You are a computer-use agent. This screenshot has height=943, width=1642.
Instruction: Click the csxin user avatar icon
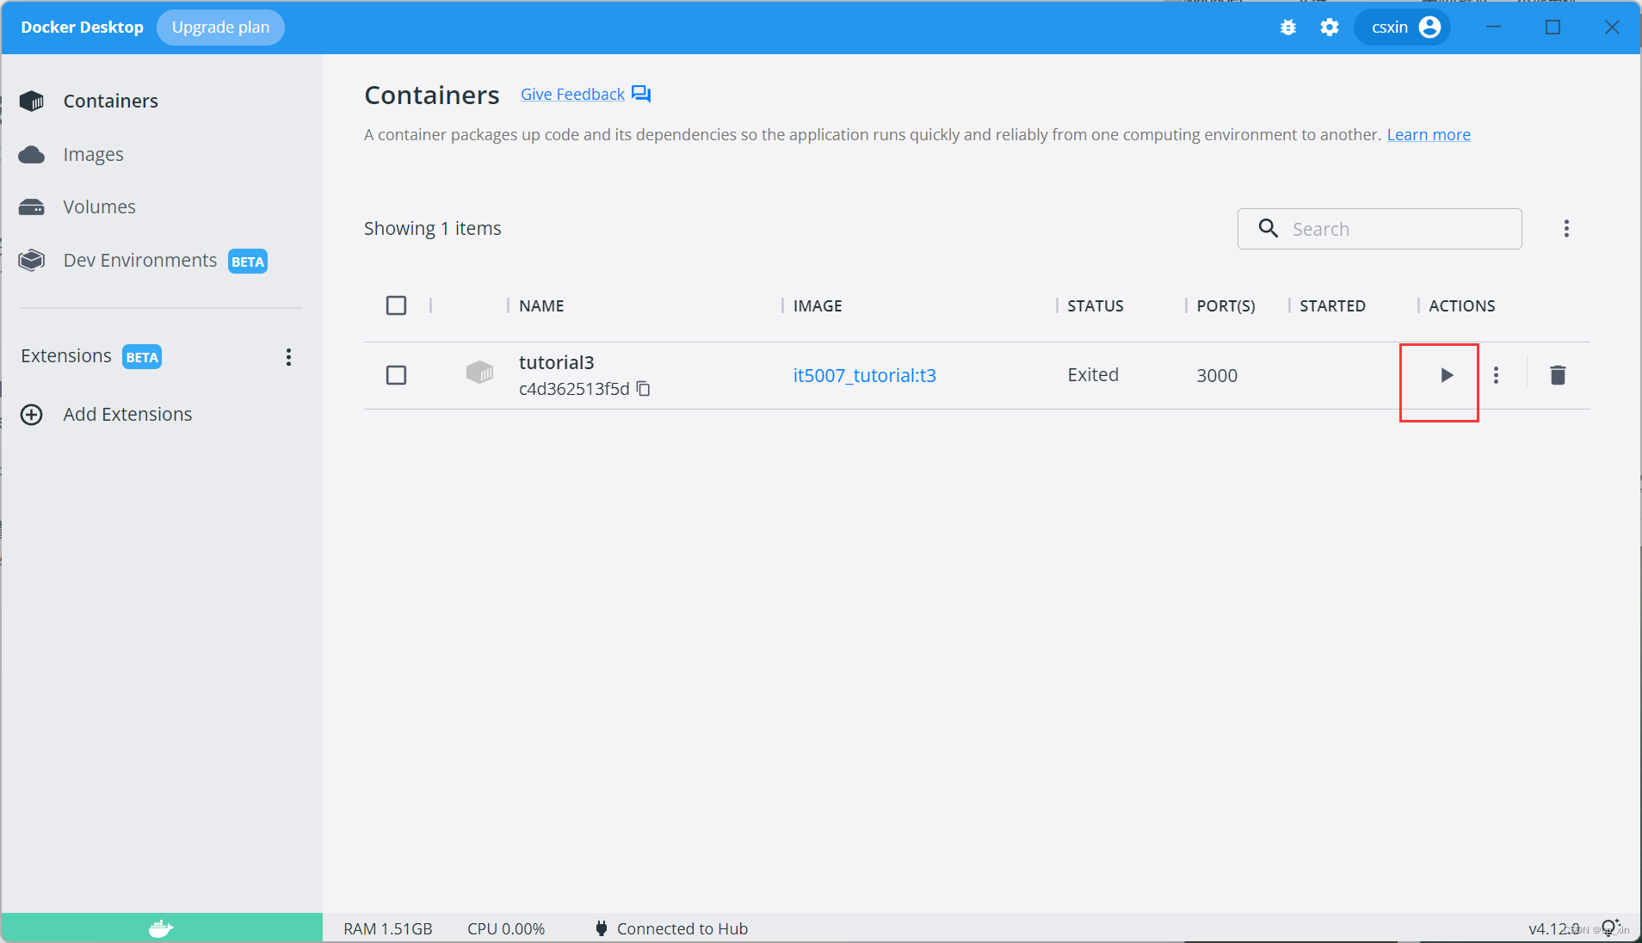[1429, 28]
